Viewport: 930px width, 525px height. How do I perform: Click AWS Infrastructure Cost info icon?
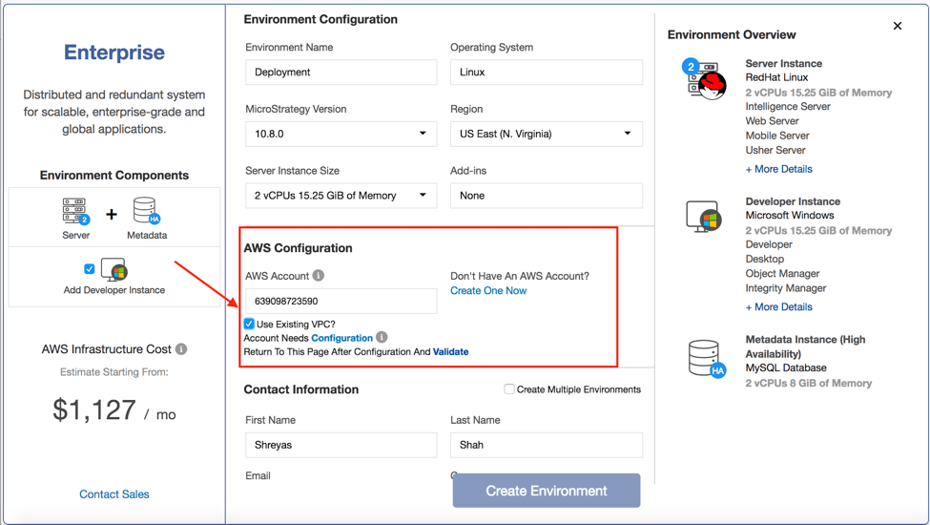181,349
